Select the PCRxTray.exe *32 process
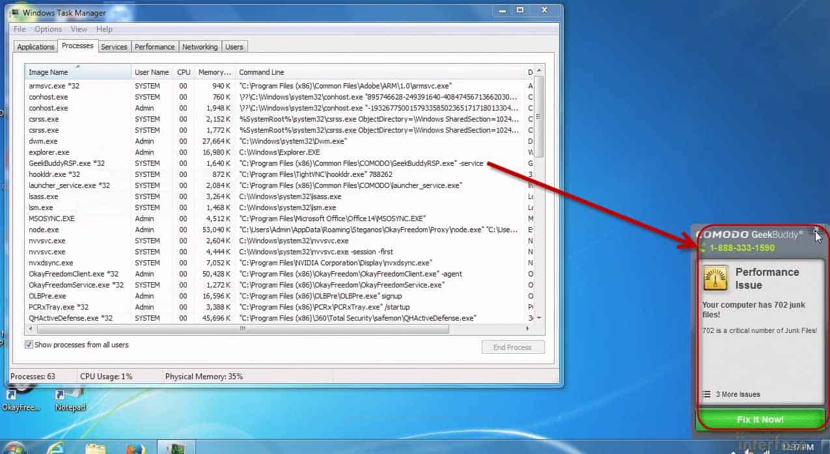Screen dimensions: 830x454 point(279,307)
